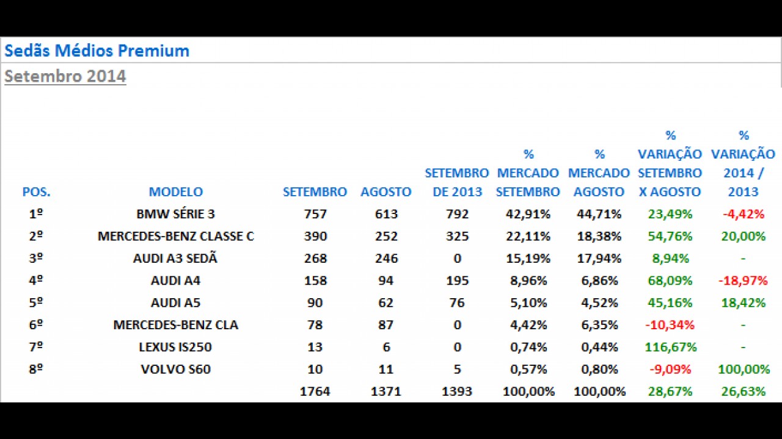
Task: Select the 'MERCEDES-BENZ CLASSE C' cell
Action: 176,236
